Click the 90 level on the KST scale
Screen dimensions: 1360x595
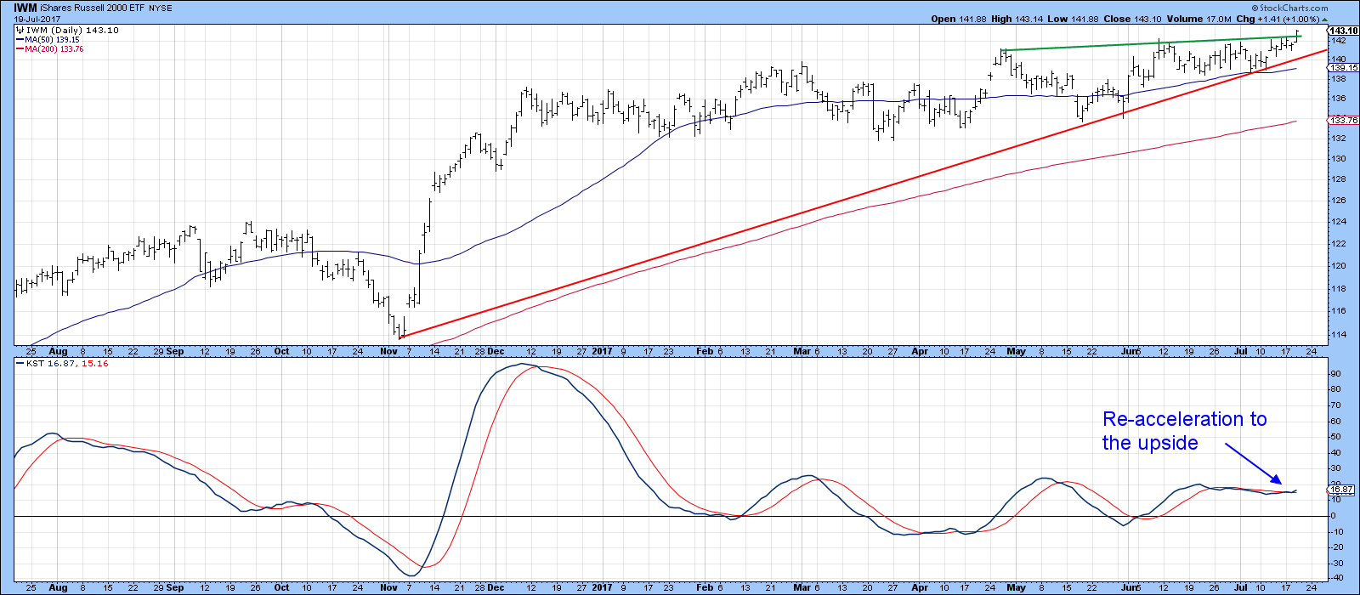pos(1335,374)
